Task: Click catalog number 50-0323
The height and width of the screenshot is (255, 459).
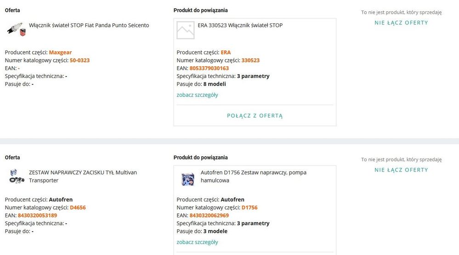Action: (79, 60)
